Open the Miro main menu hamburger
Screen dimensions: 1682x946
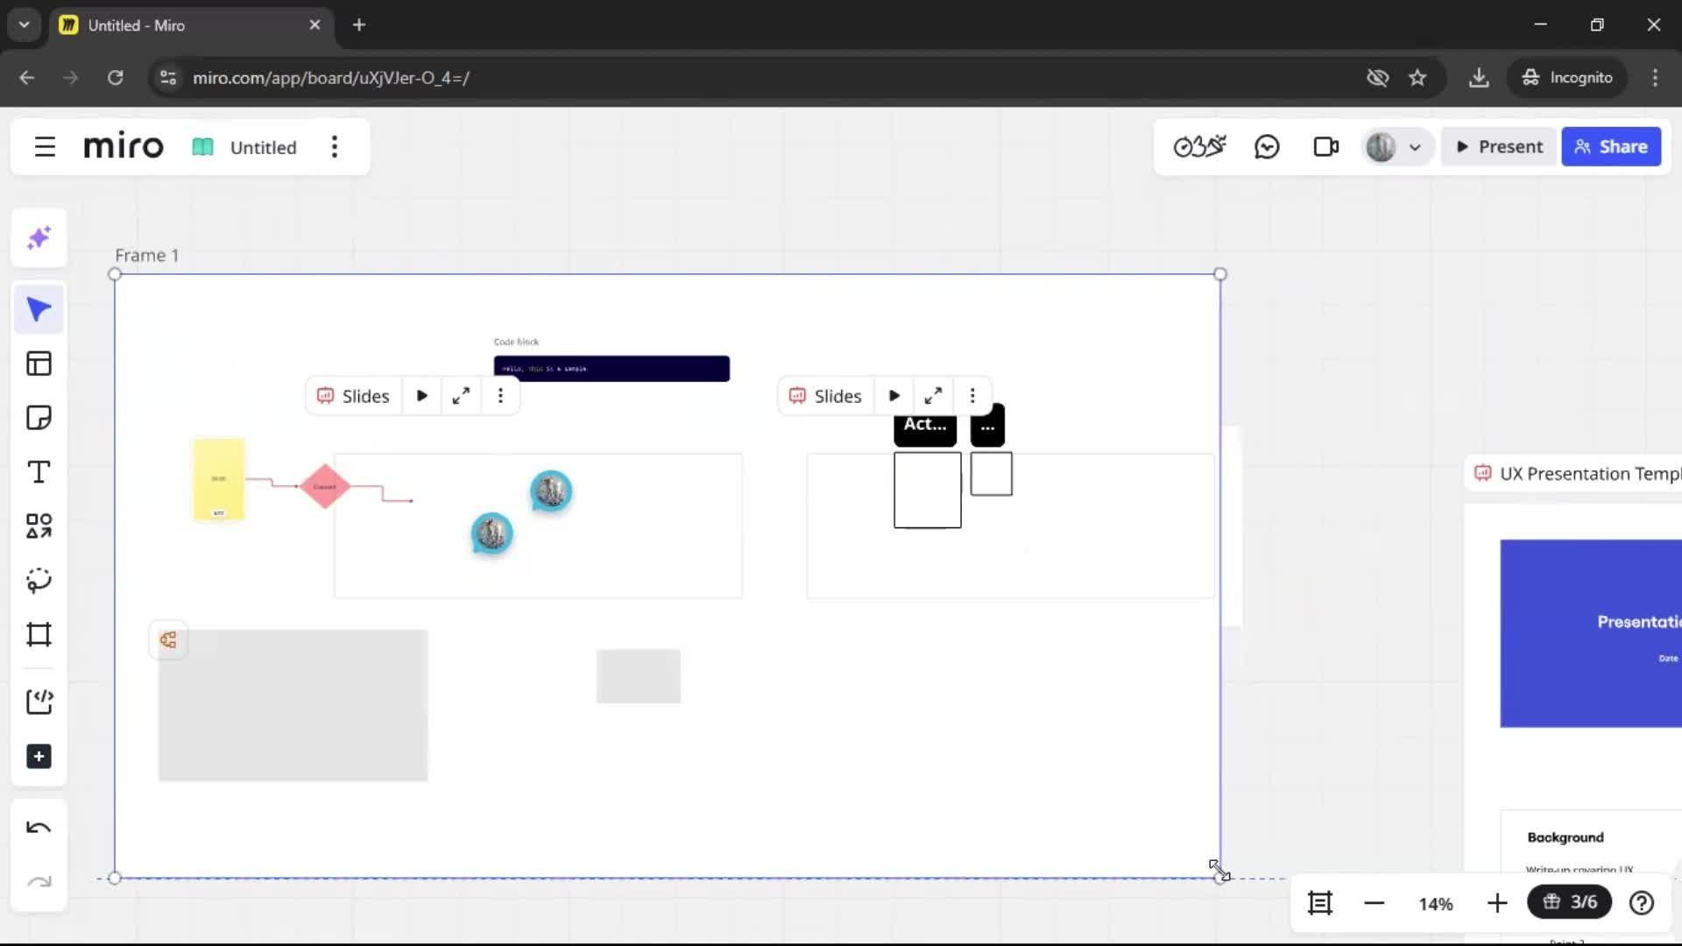pyautogui.click(x=45, y=147)
